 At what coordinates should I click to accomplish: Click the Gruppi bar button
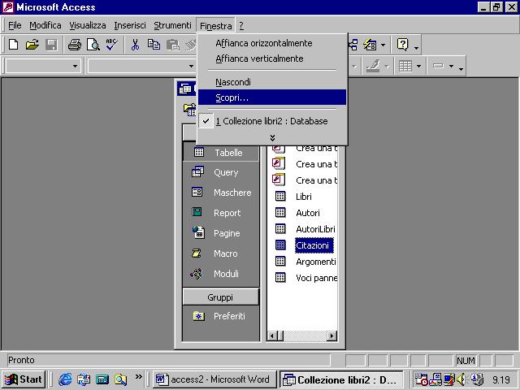tap(220, 297)
